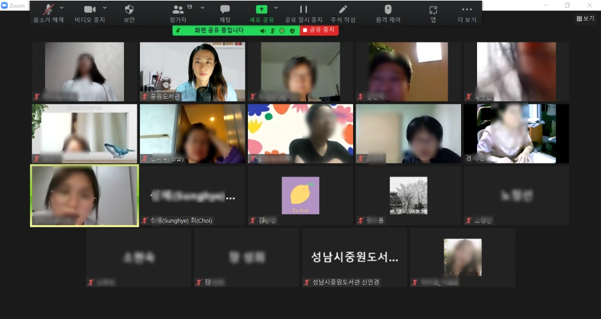The image size is (601, 319).
Task: Click the Zoom logo in title bar
Action: coord(4,5)
